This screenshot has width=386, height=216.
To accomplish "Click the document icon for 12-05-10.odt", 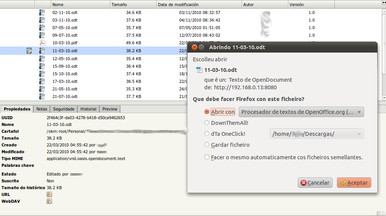I will point(42,59).
